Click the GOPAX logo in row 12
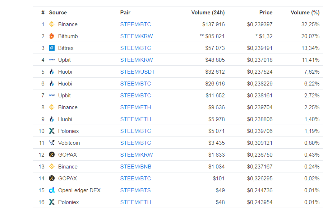323x208 pixels. pyautogui.click(x=52, y=155)
